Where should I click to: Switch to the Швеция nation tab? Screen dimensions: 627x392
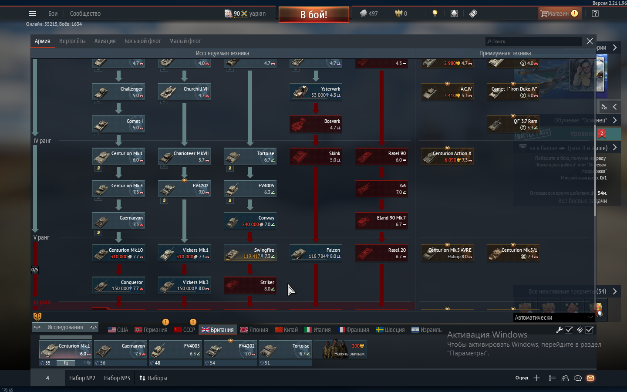[x=391, y=330]
